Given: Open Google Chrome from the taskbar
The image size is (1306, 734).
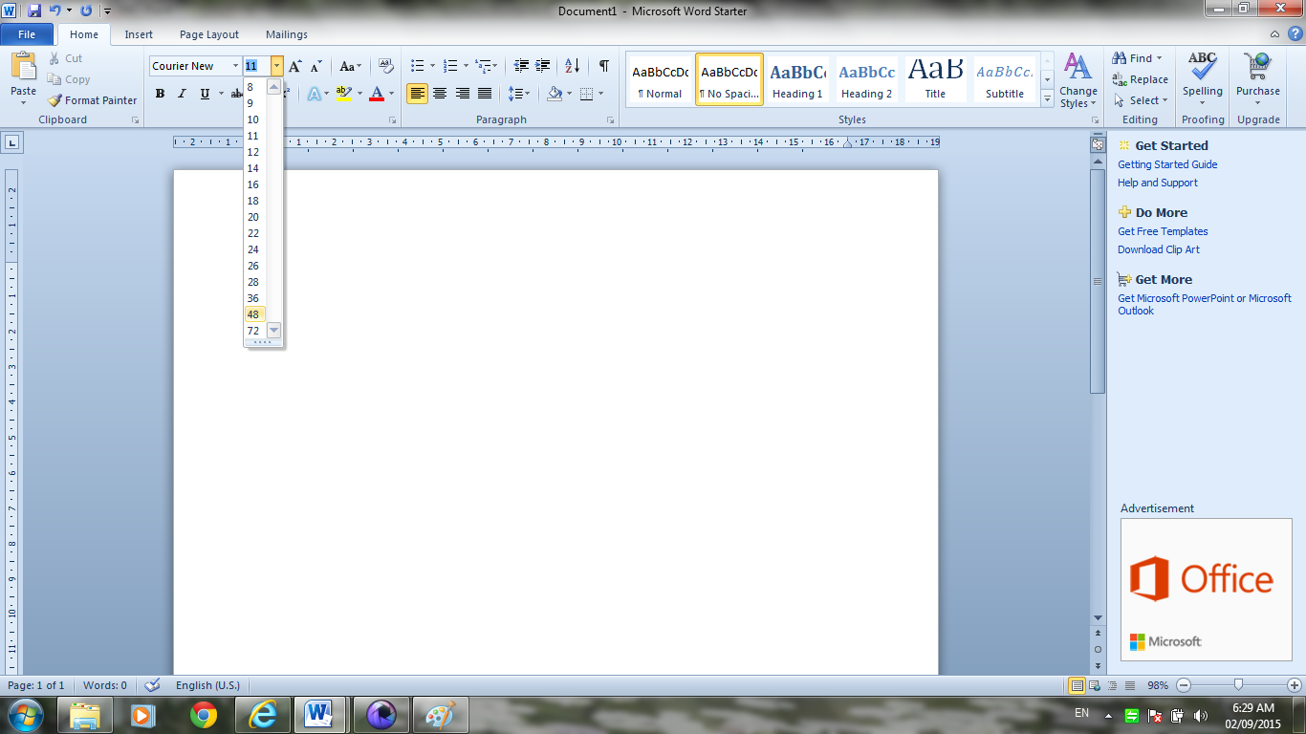Looking at the screenshot, I should 203,715.
